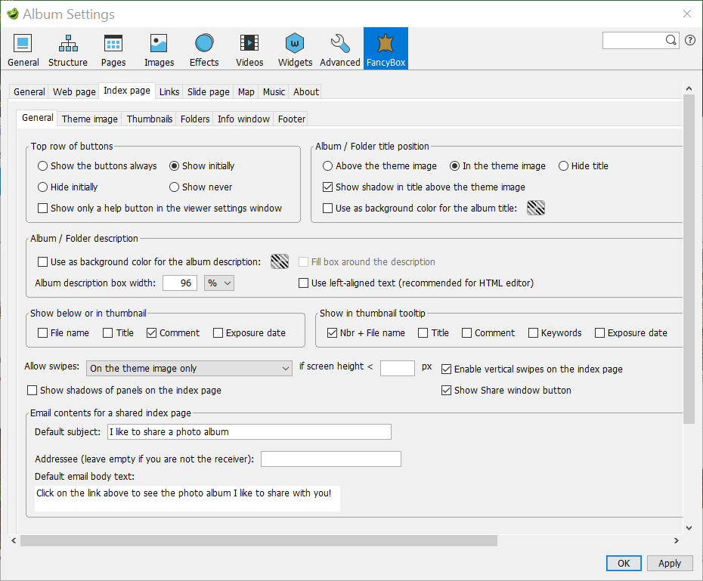Click the Effects toolbar icon
The width and height of the screenshot is (703, 581).
click(203, 48)
